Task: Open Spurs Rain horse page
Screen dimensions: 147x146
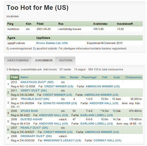Action: pos(29,111)
